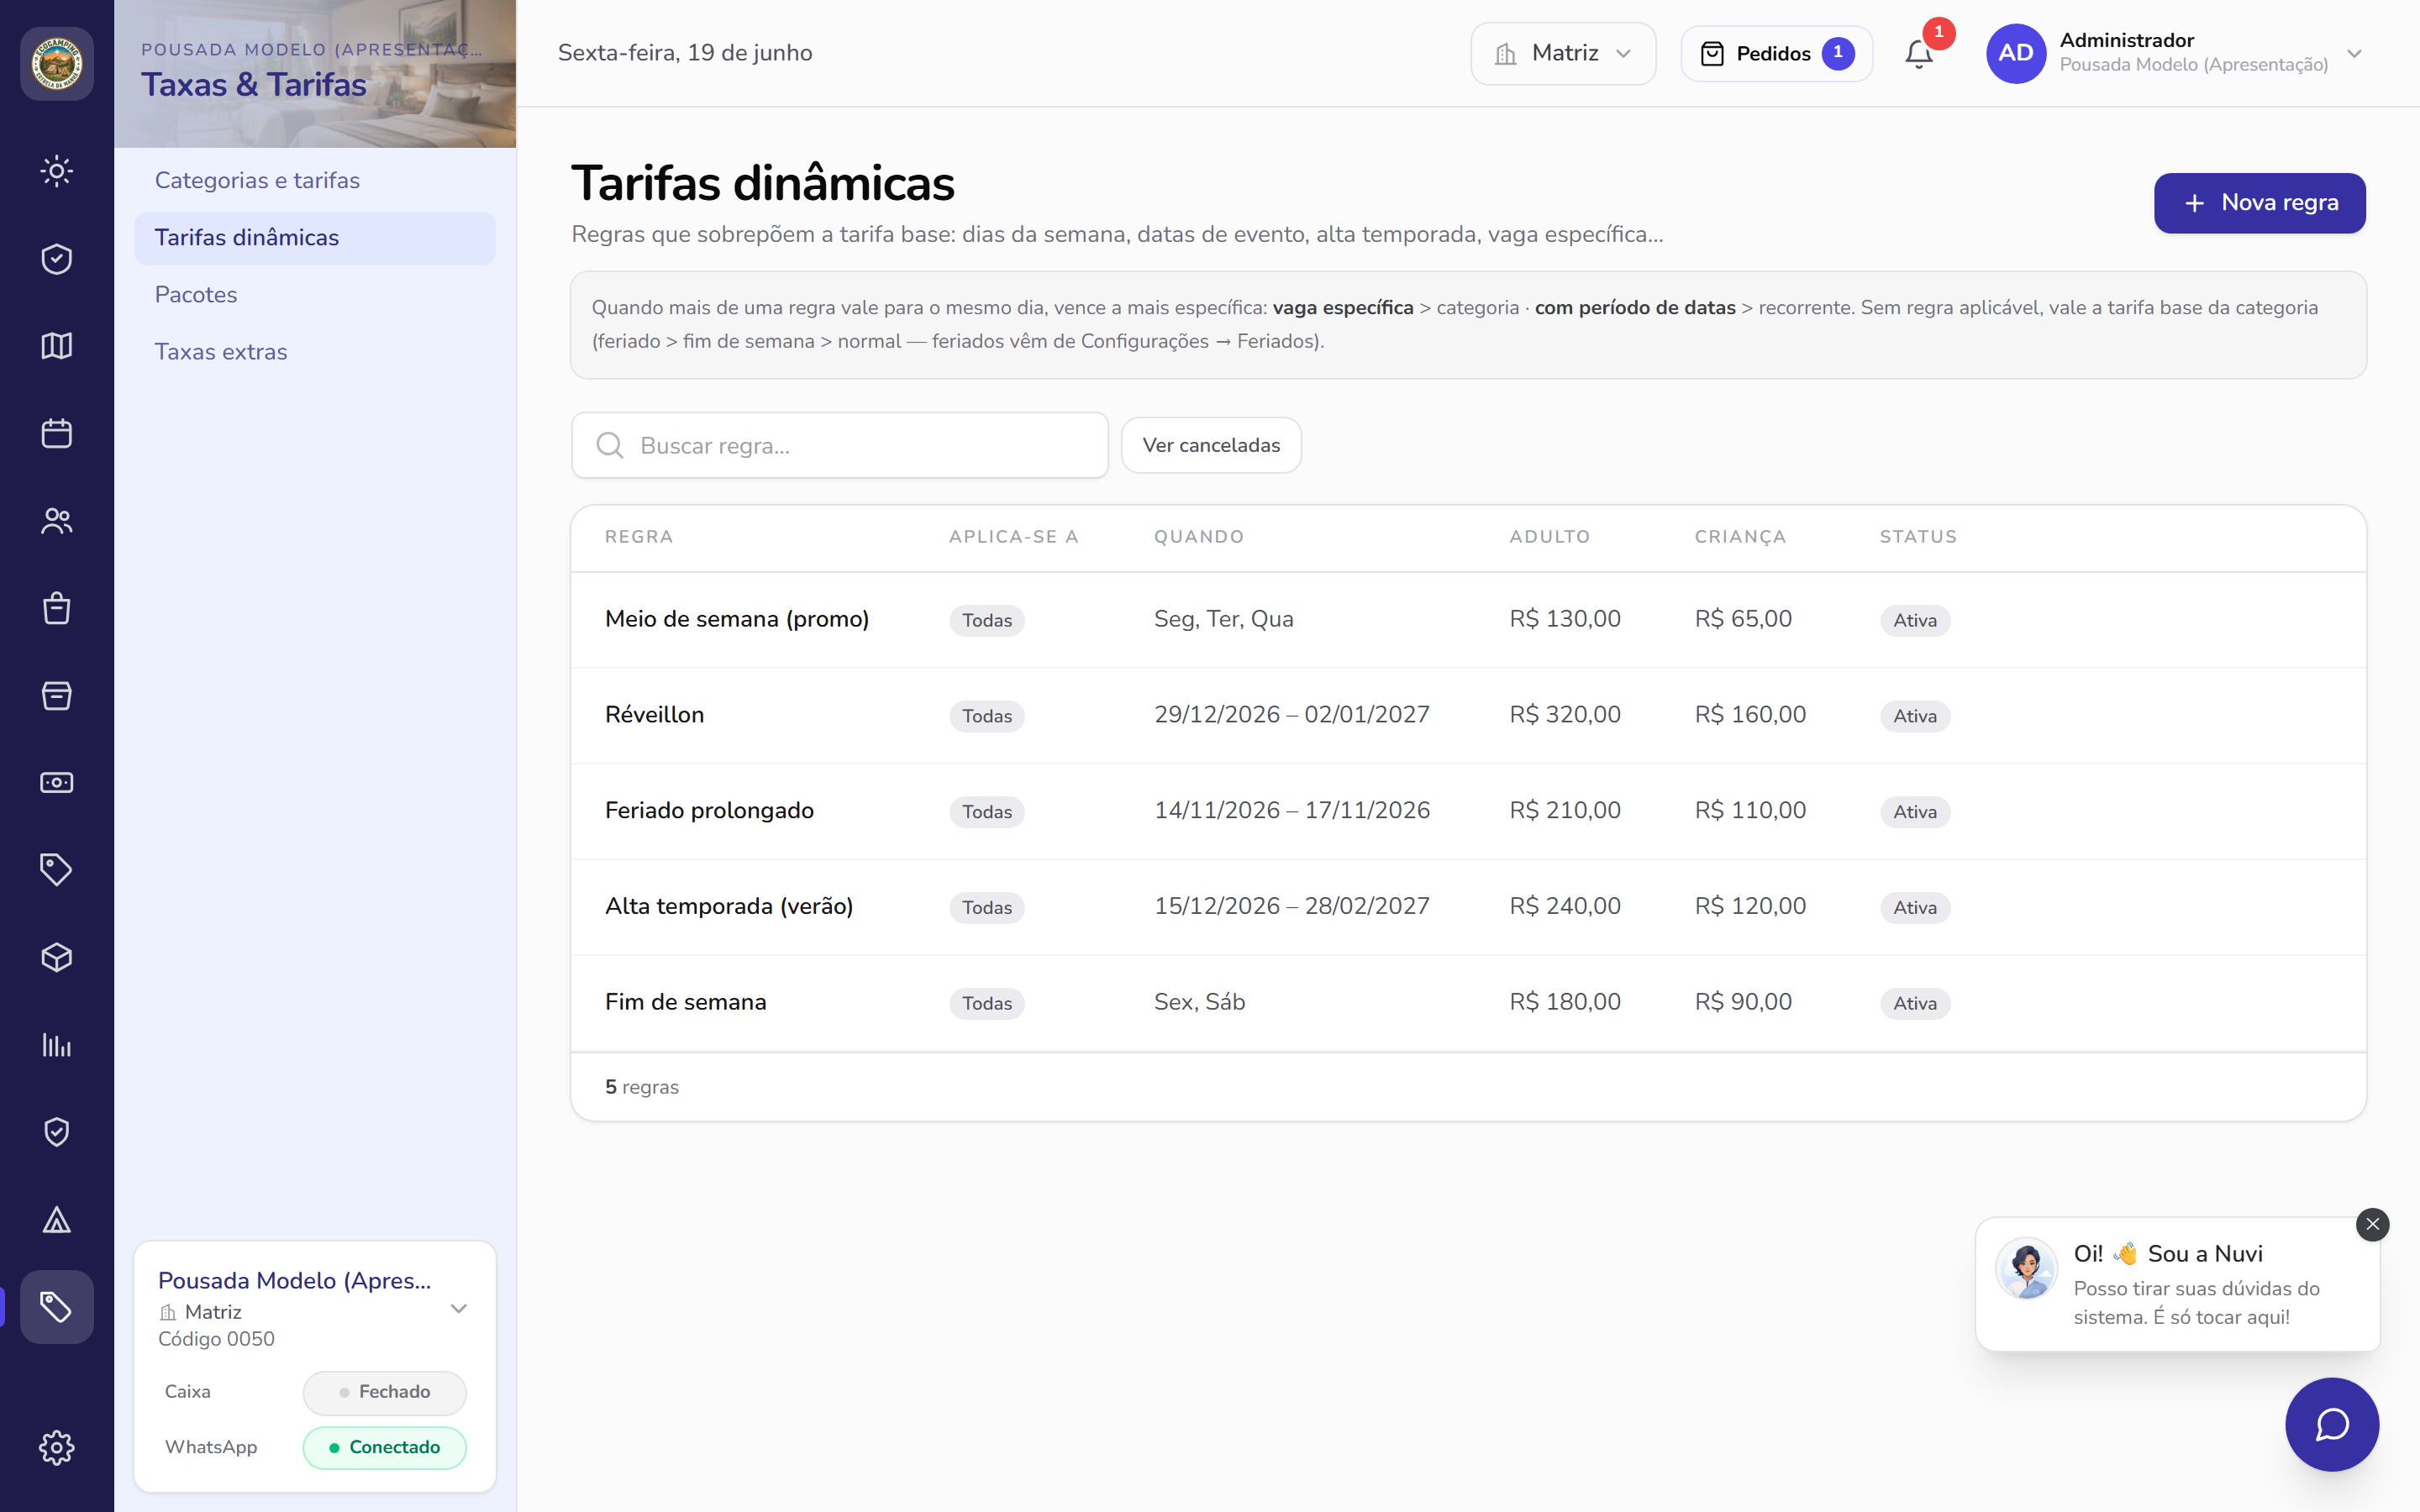Open the Matriz branch dropdown
This screenshot has width=2420, height=1512.
(1563, 54)
